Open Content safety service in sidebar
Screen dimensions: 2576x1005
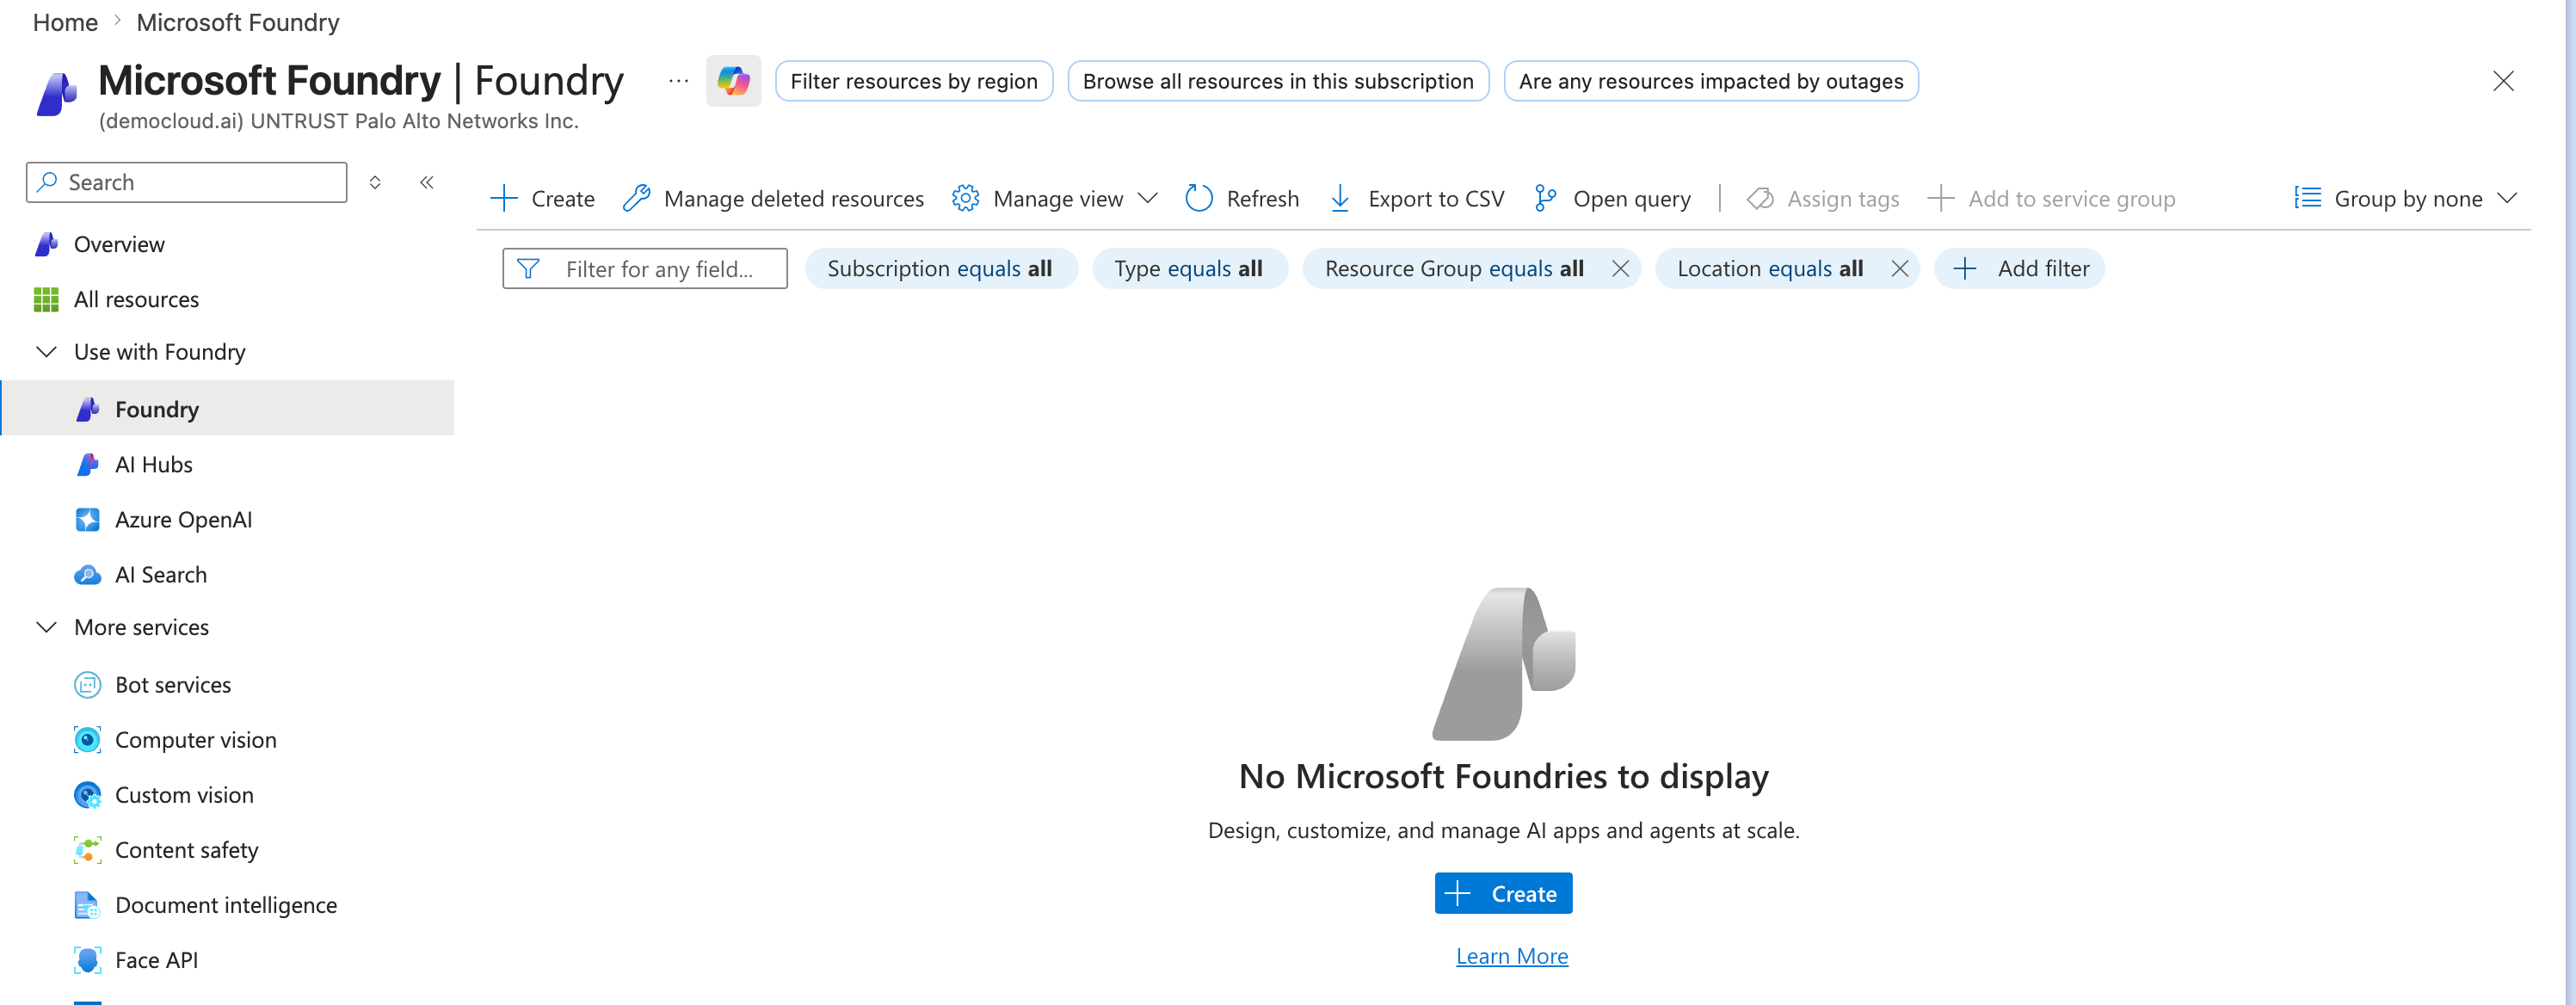click(186, 850)
